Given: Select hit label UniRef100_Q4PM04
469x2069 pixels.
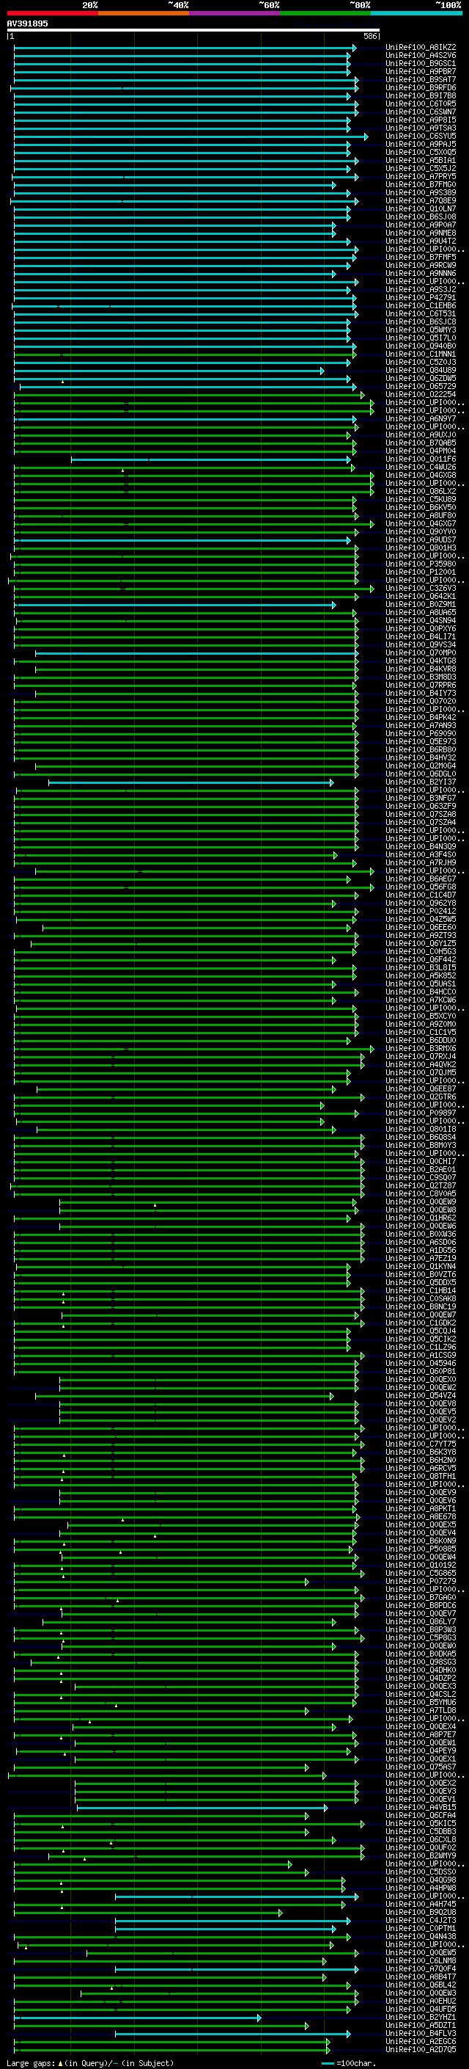Looking at the screenshot, I should [421, 451].
